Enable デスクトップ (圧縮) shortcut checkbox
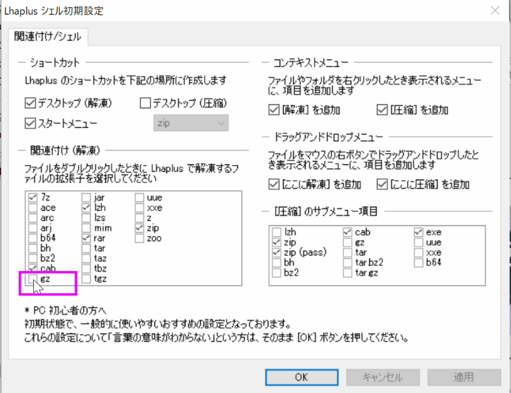 tap(145, 103)
